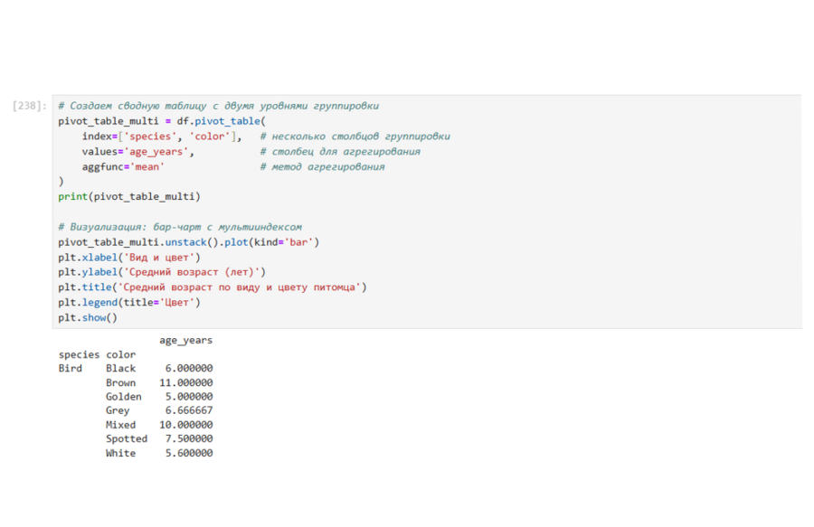Click the values='age_years' argument

(137, 152)
